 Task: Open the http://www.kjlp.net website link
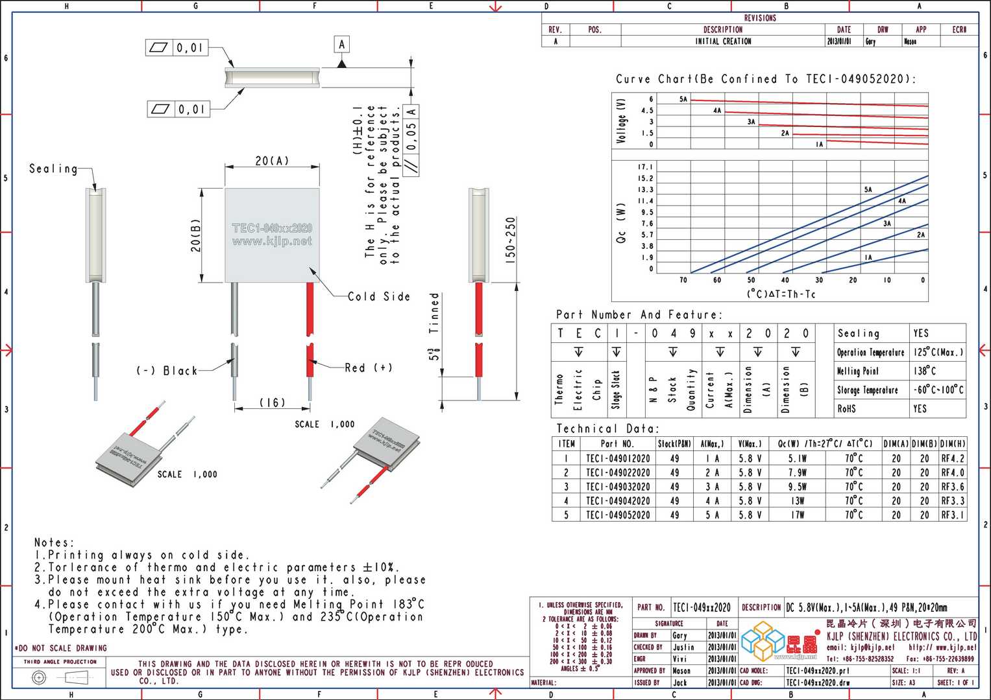point(942,647)
